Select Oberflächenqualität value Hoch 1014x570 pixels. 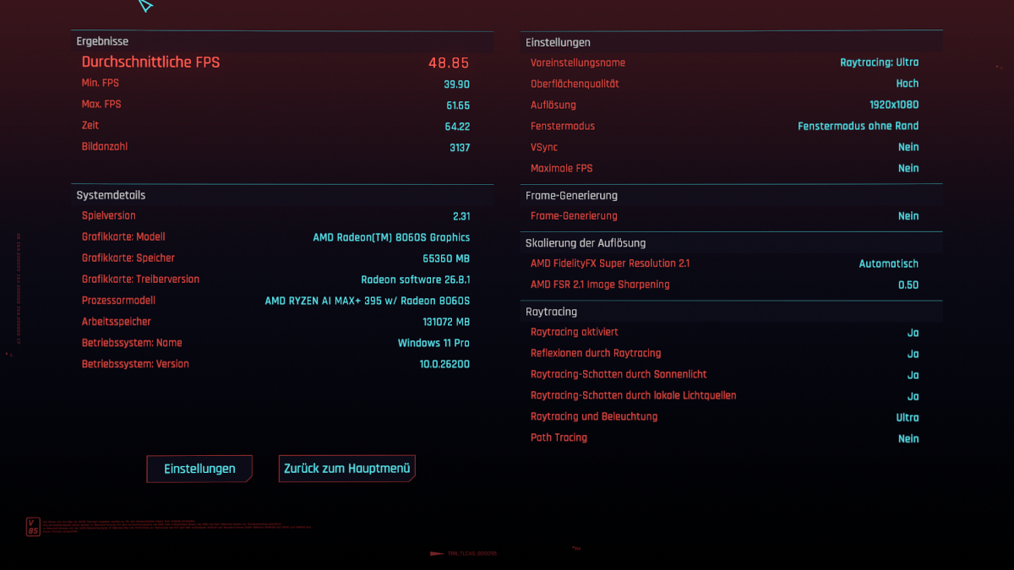pyautogui.click(x=908, y=84)
